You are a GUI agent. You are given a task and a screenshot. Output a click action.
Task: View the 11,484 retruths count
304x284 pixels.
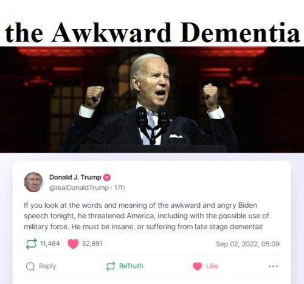tap(50, 243)
